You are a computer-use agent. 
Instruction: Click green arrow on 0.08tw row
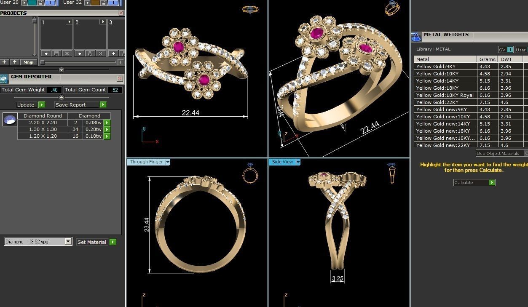(x=107, y=123)
